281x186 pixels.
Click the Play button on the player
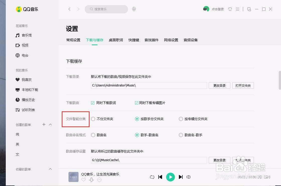tap(171, 177)
